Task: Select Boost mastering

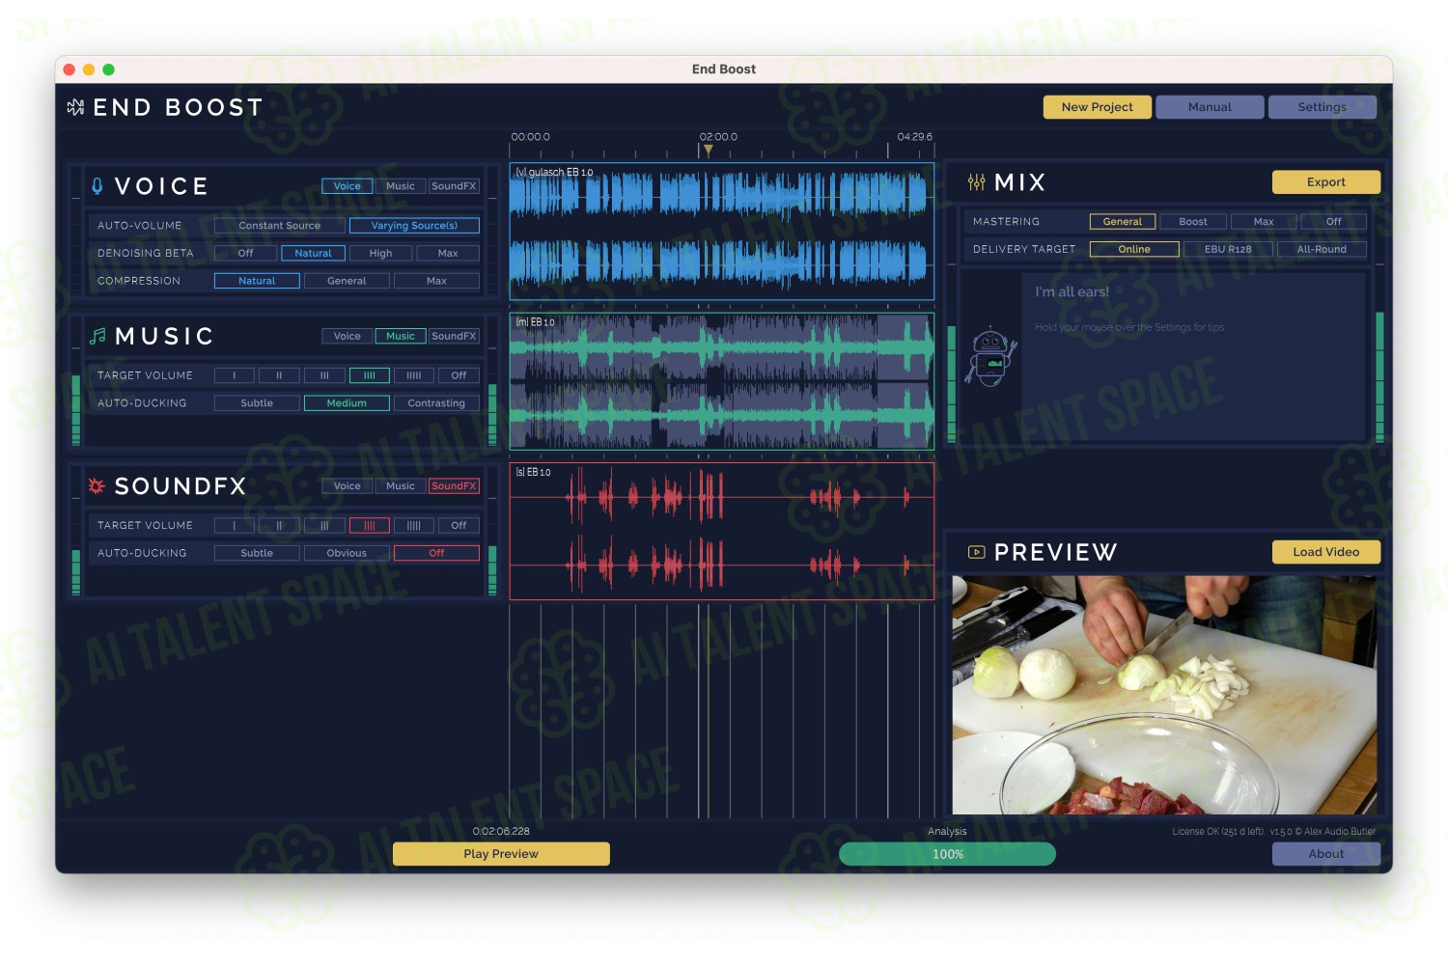Action: pyautogui.click(x=1193, y=222)
